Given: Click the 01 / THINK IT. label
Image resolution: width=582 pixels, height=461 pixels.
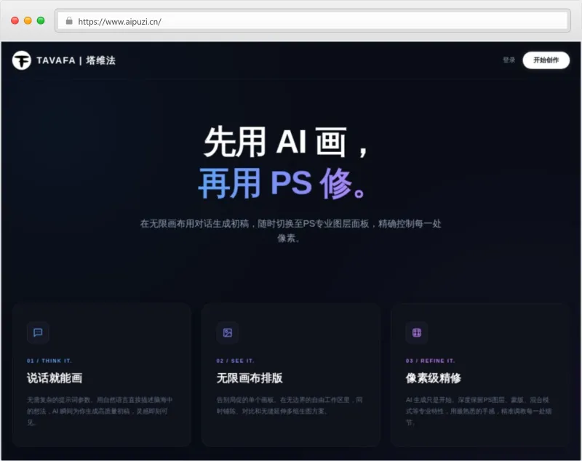Looking at the screenshot, I should coord(49,361).
